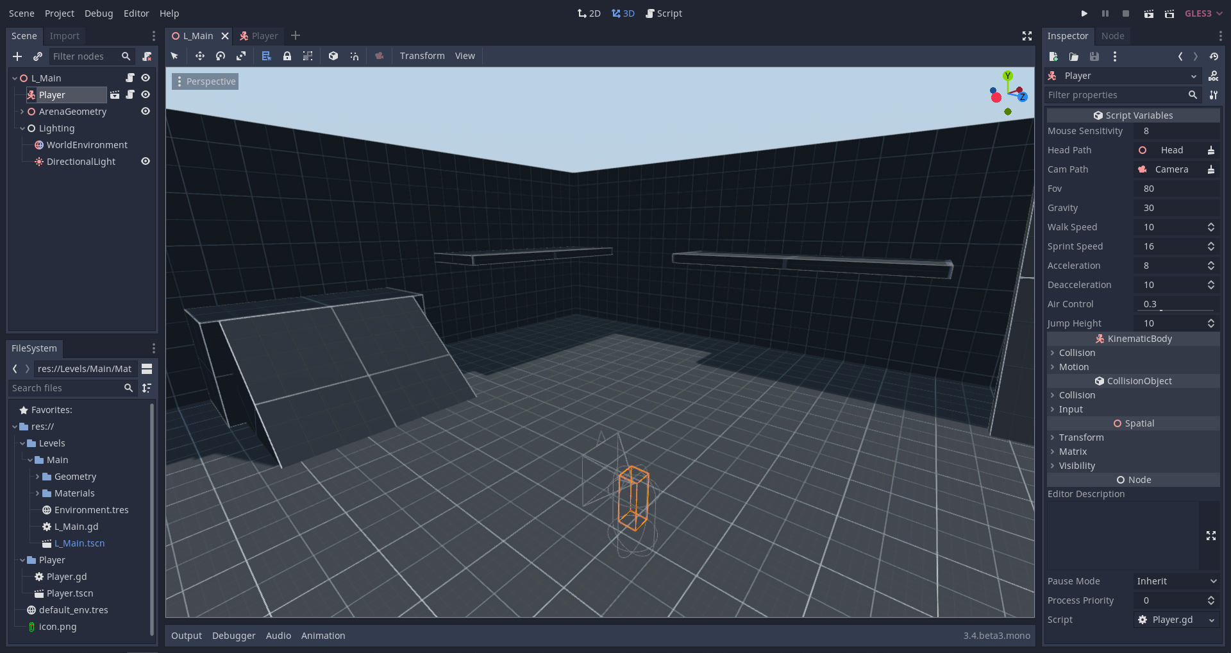Toggle distraction-free mode expand icon

point(1027,36)
